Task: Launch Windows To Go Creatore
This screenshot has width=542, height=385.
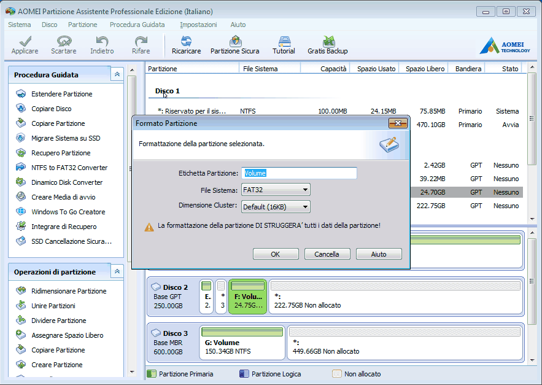Action: coord(68,212)
